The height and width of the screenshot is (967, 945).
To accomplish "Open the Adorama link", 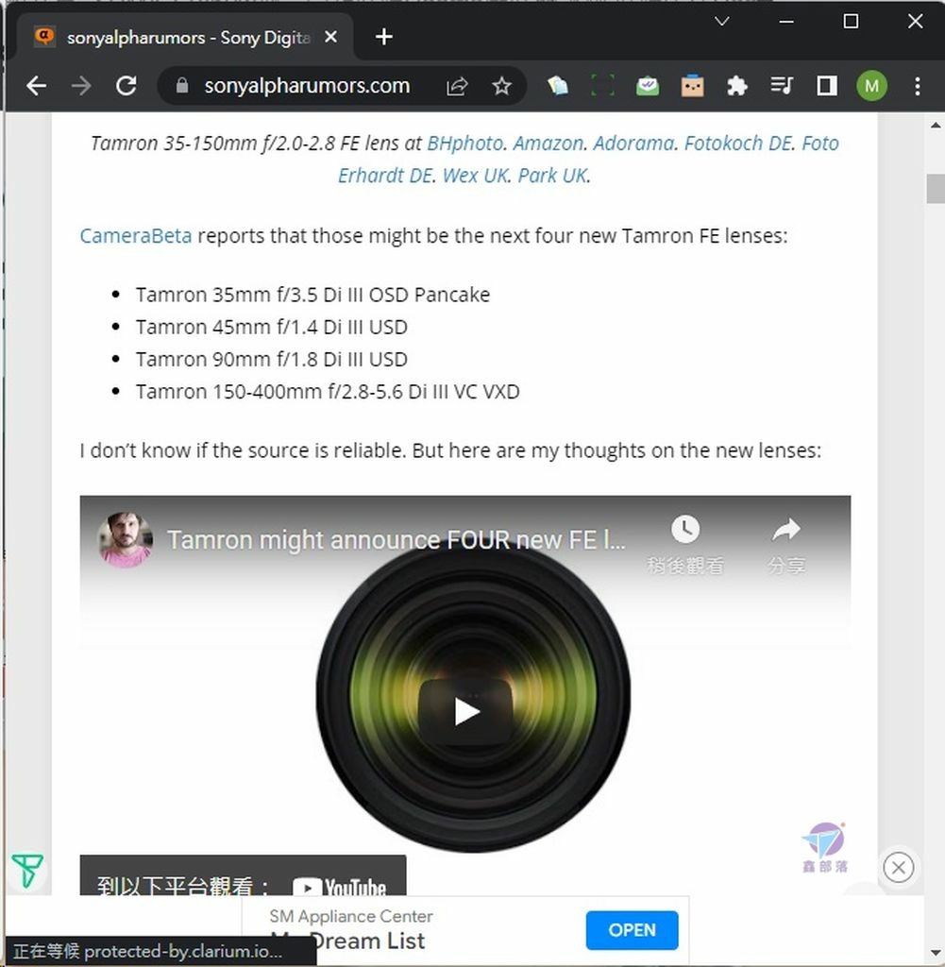I will coord(633,144).
